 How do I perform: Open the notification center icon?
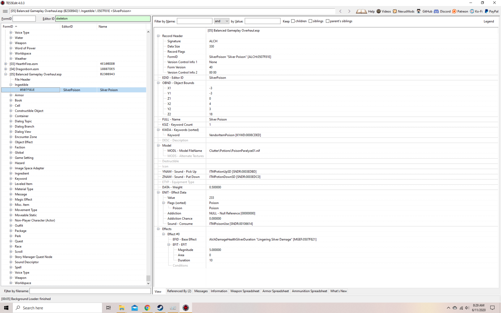coord(492,308)
